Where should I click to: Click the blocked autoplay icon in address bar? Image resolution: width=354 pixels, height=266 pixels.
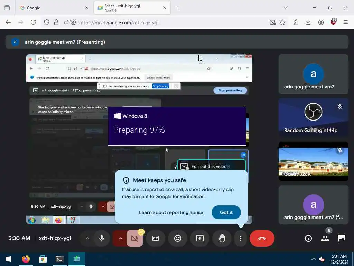click(x=73, y=23)
